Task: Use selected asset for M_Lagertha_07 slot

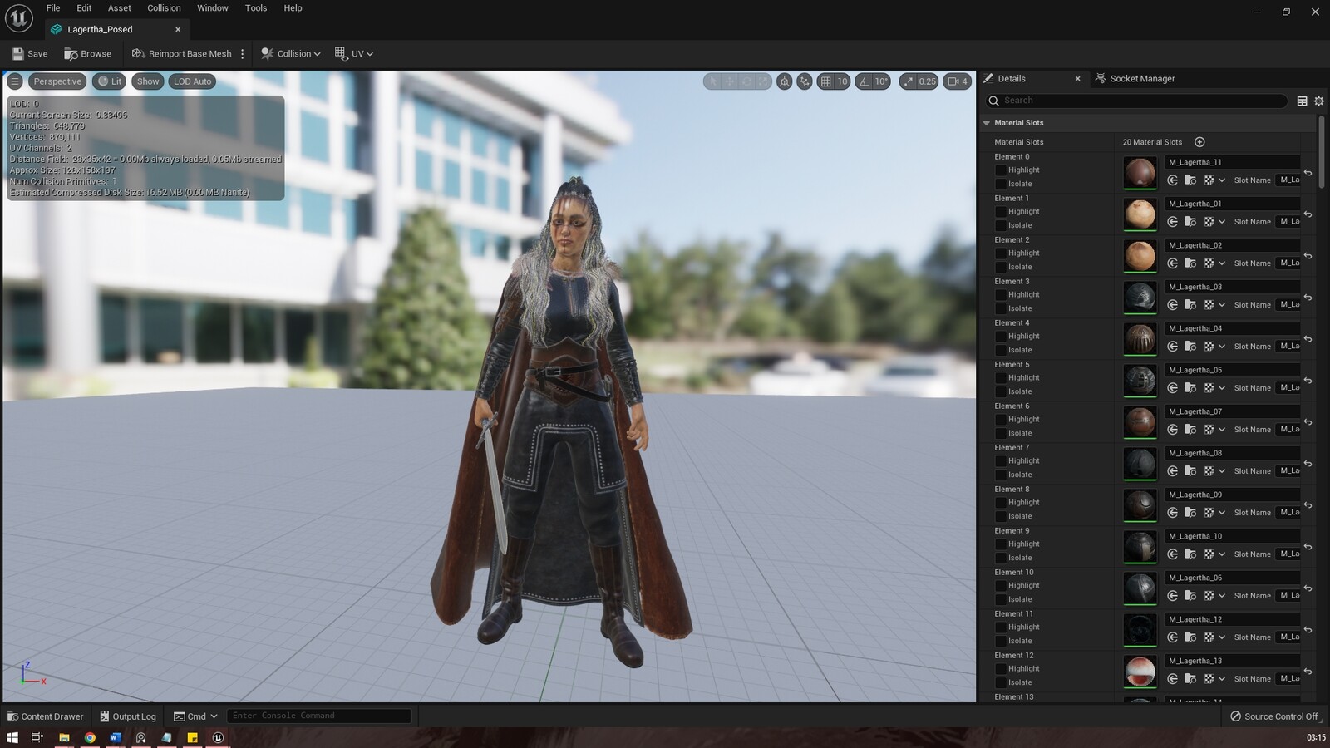Action: tap(1172, 430)
